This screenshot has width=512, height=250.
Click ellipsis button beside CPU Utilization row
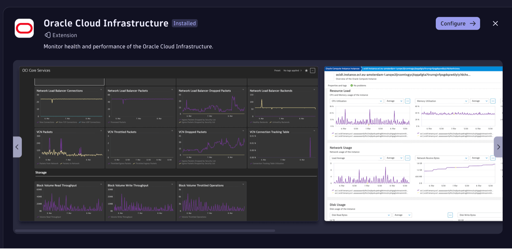(x=407, y=101)
